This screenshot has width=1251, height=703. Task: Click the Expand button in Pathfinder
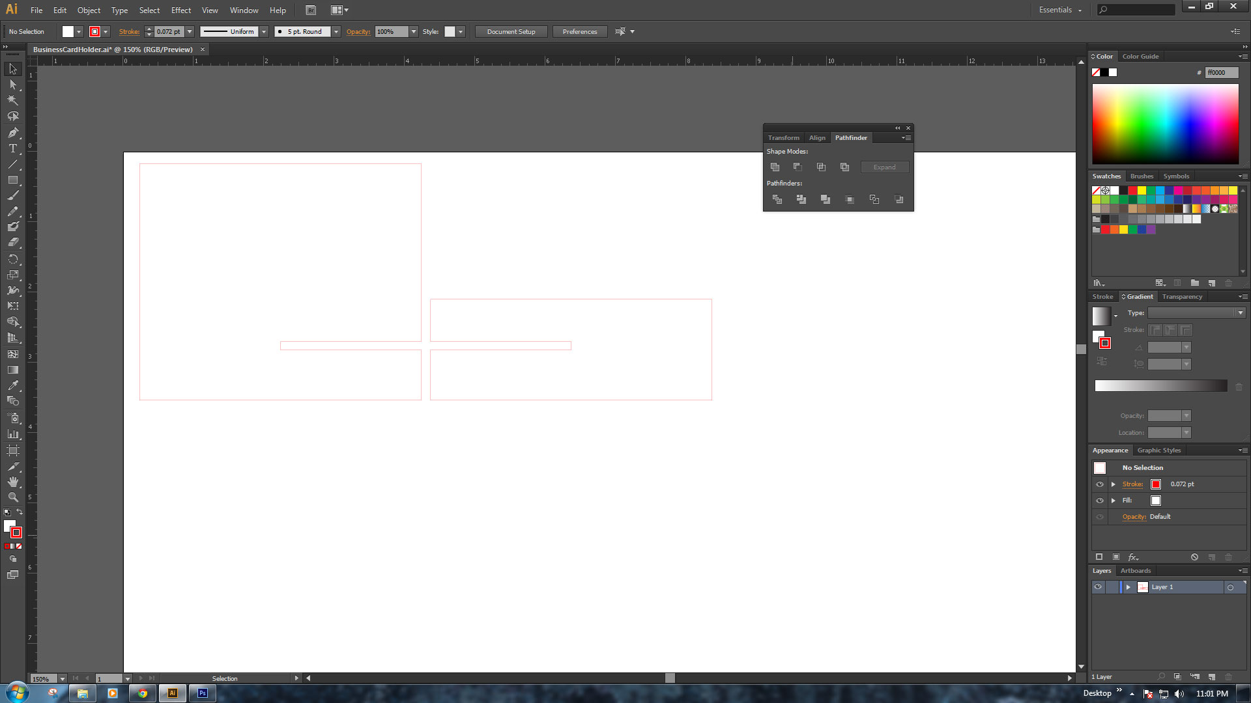884,167
